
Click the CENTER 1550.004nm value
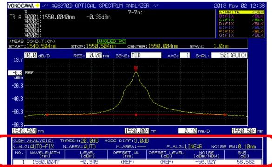163,46
